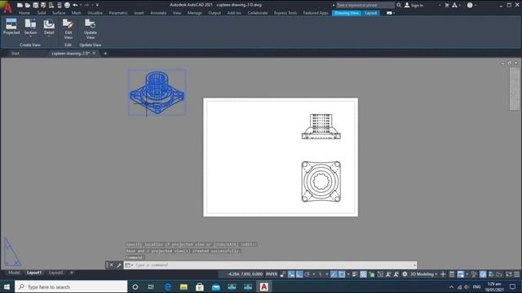Click the search keyword input field

coord(365,5)
